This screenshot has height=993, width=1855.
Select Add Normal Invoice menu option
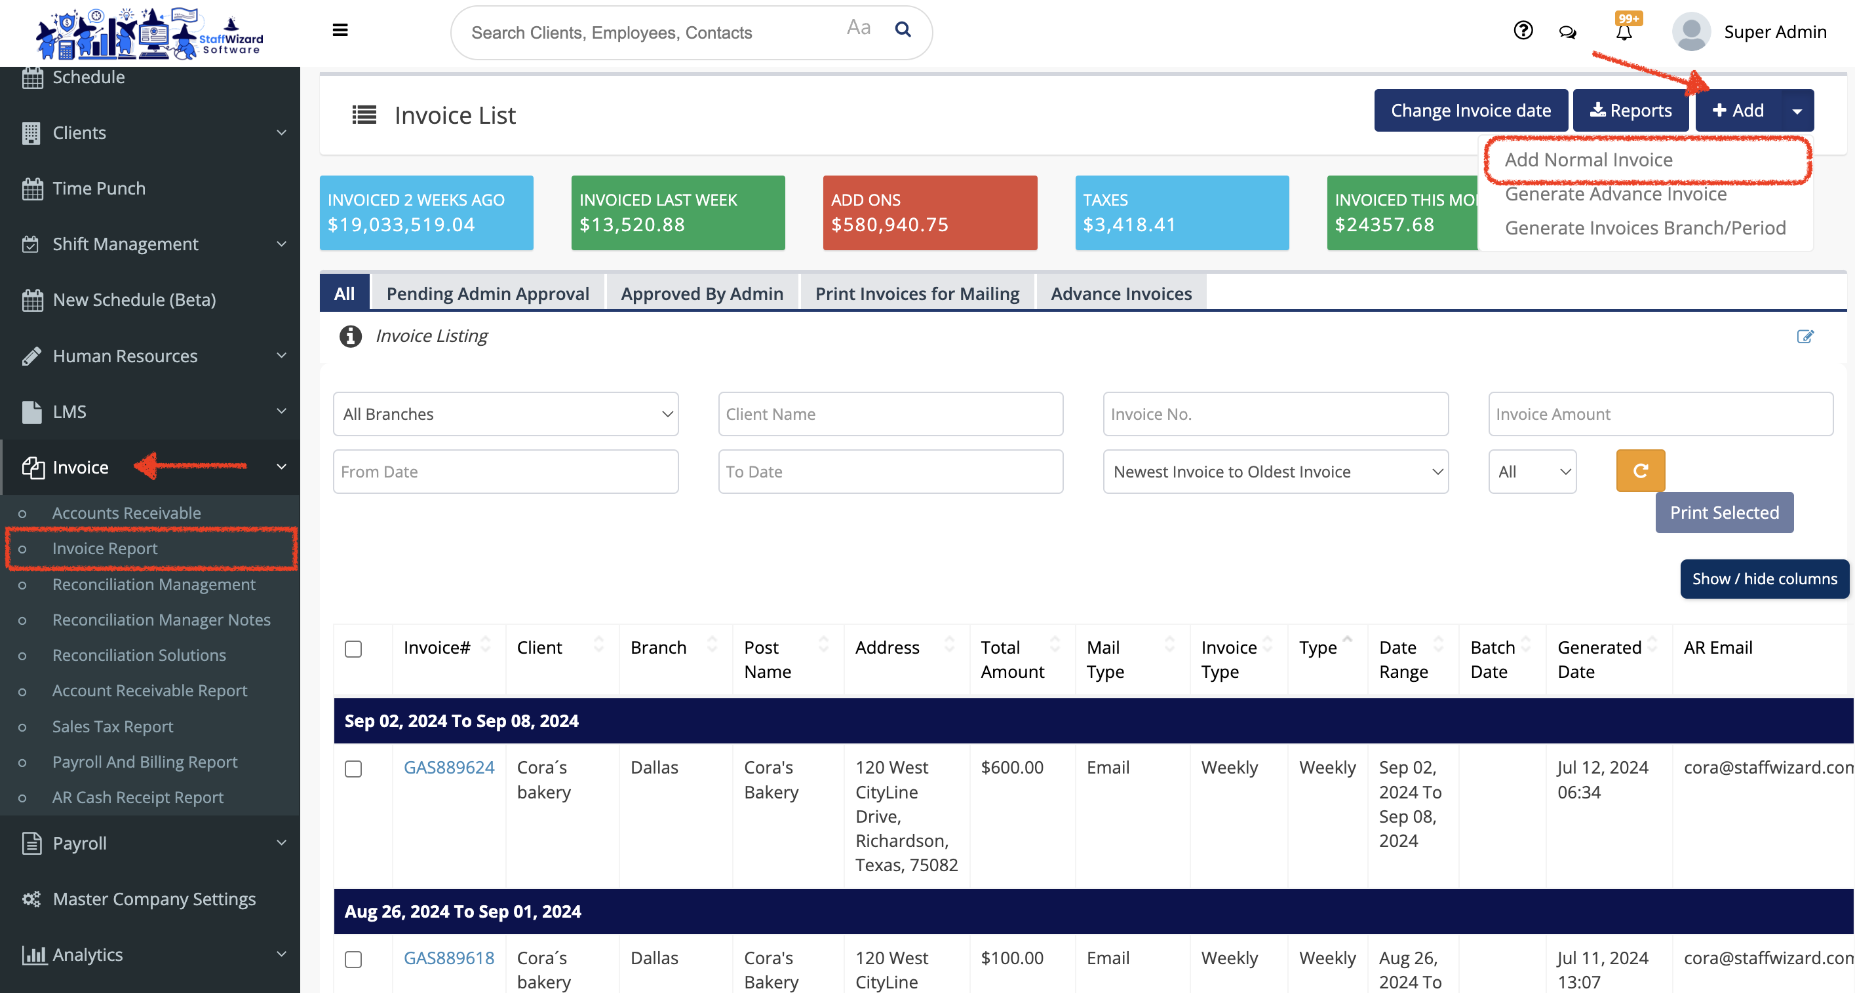(1587, 159)
